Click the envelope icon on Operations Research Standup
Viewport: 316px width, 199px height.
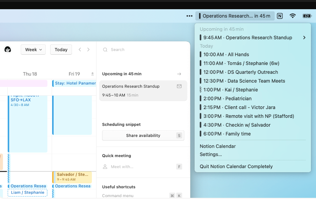pos(179,86)
